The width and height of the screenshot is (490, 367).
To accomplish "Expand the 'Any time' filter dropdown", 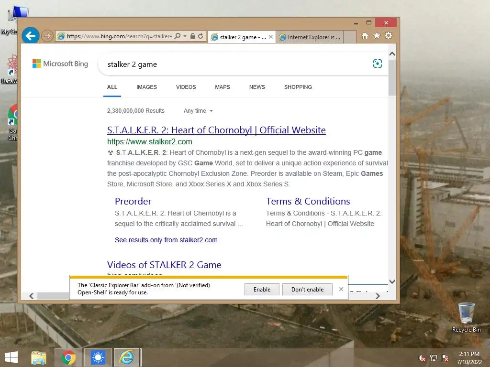I will click(x=198, y=111).
